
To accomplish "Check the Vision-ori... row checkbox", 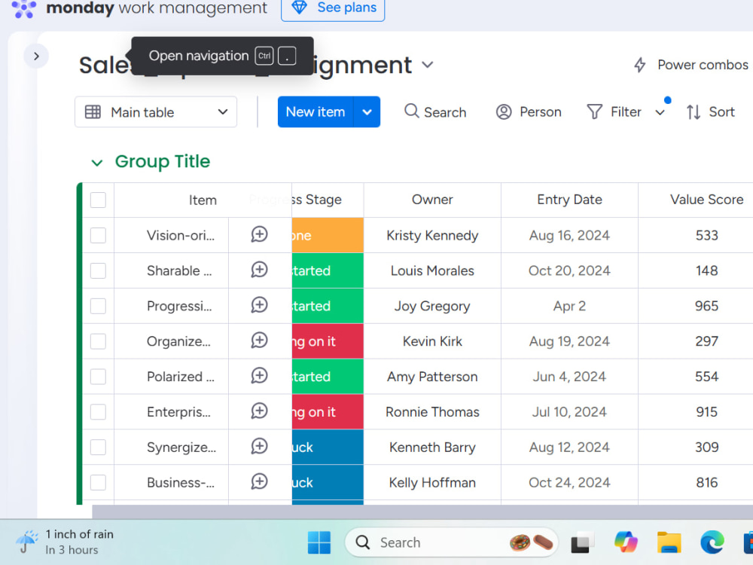I will [x=98, y=235].
